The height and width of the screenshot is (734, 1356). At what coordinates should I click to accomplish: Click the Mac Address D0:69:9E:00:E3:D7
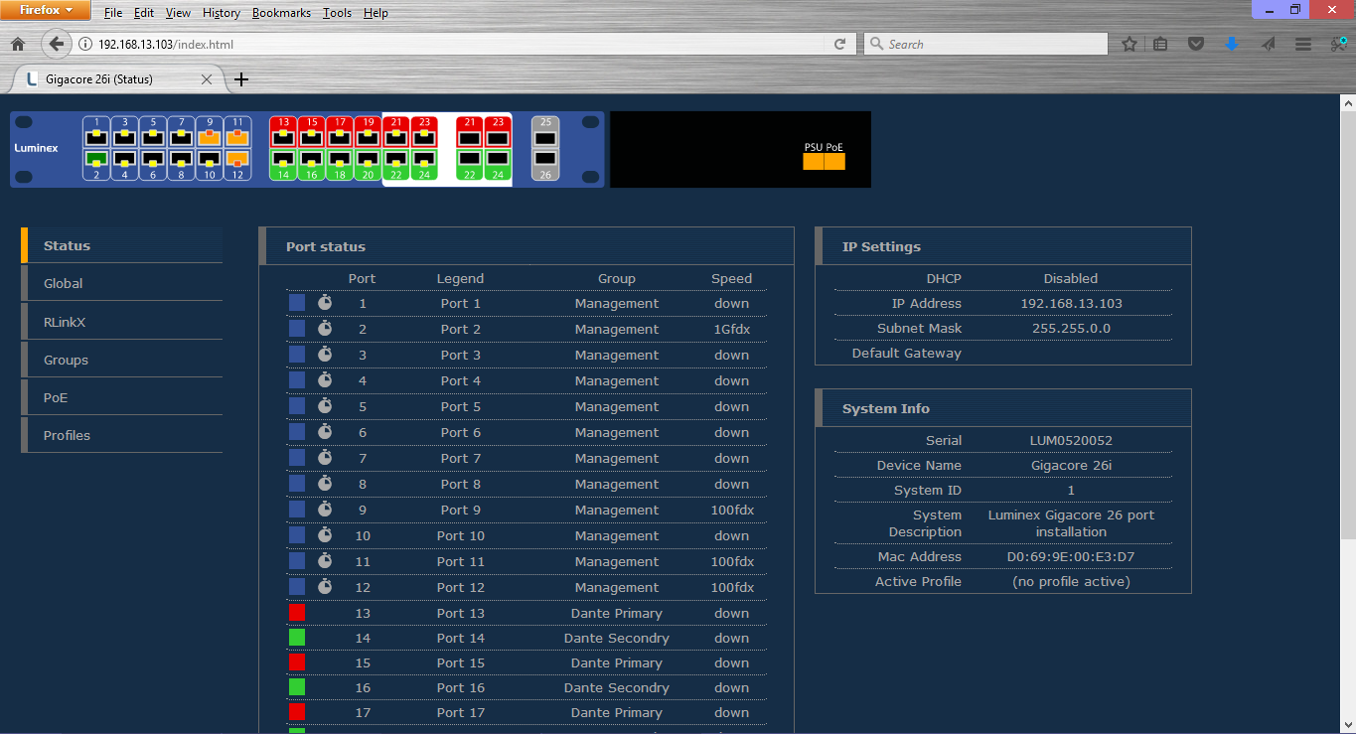point(1071,556)
